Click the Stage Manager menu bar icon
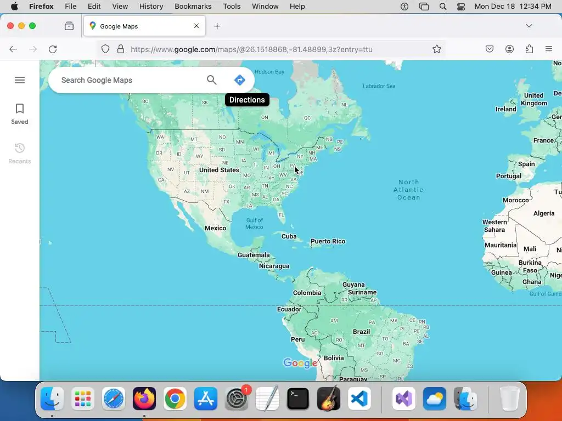This screenshot has width=562, height=421. [424, 7]
